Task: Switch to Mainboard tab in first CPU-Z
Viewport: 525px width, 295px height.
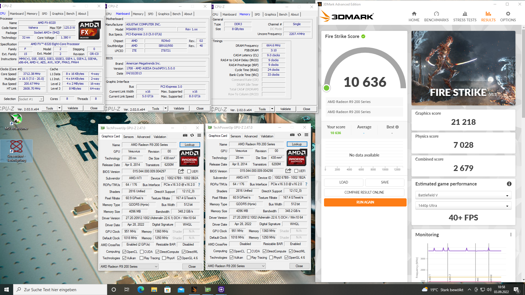Action: point(17,14)
